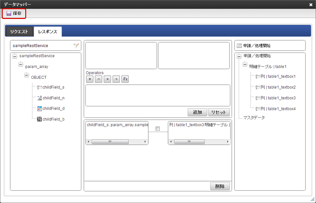
Task: Click the horizontal scrollbar thumb under table1_textbox3 mapping
Action: coord(189,142)
